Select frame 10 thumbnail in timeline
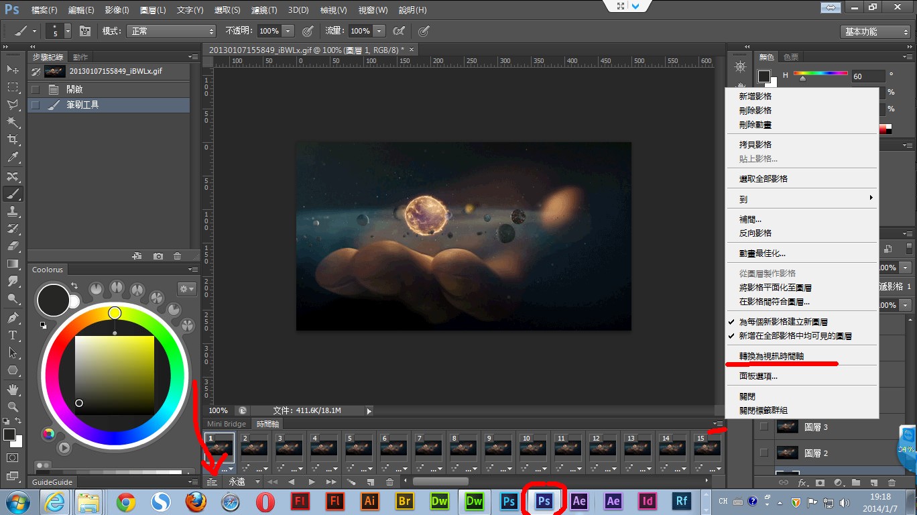Viewport: 917px width, 515px height. [533, 448]
